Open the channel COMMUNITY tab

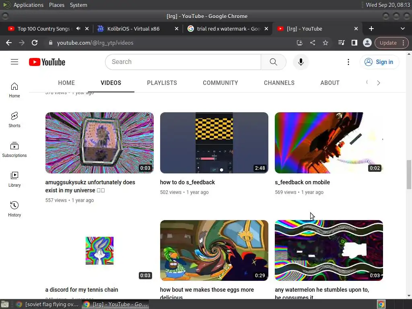click(220, 83)
